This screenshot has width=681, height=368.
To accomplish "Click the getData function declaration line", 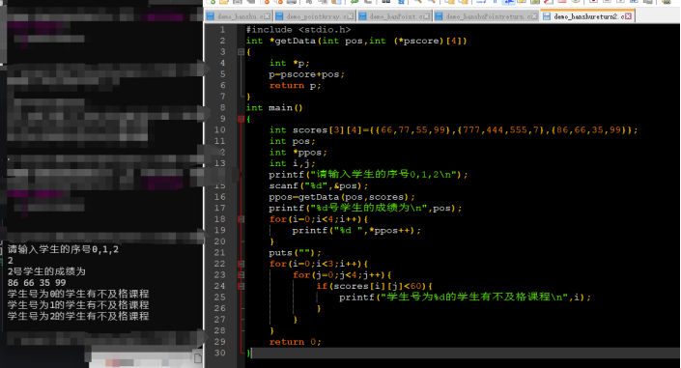I will coord(356,41).
